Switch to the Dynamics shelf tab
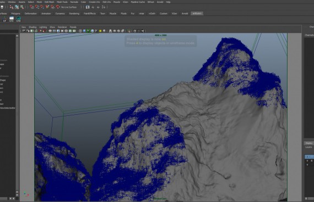The width and height of the screenshot is (314, 202). pyautogui.click(x=60, y=14)
